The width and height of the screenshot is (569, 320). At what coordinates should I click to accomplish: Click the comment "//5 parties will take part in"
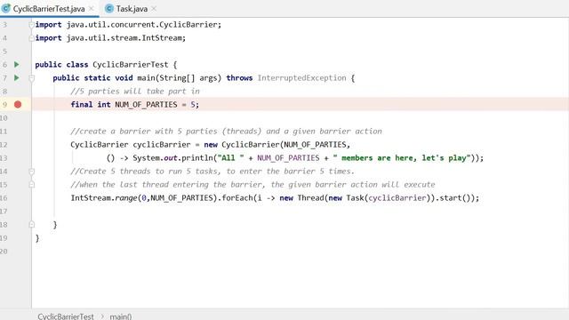tap(135, 91)
